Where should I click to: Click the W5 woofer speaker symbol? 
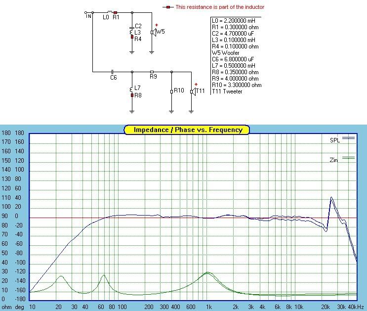[x=154, y=32]
